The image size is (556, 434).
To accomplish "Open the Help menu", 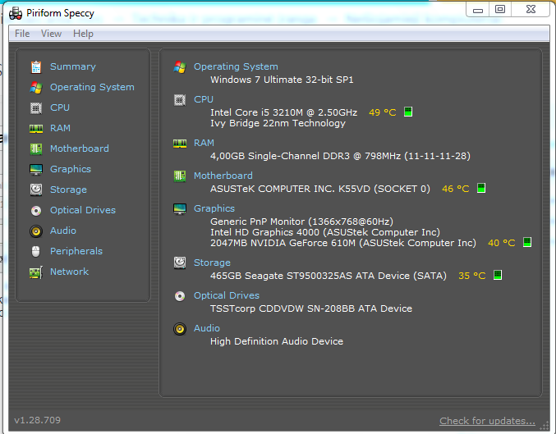I will point(83,34).
